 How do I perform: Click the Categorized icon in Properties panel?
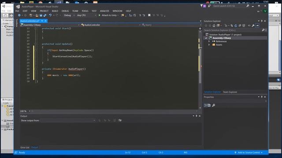205,105
